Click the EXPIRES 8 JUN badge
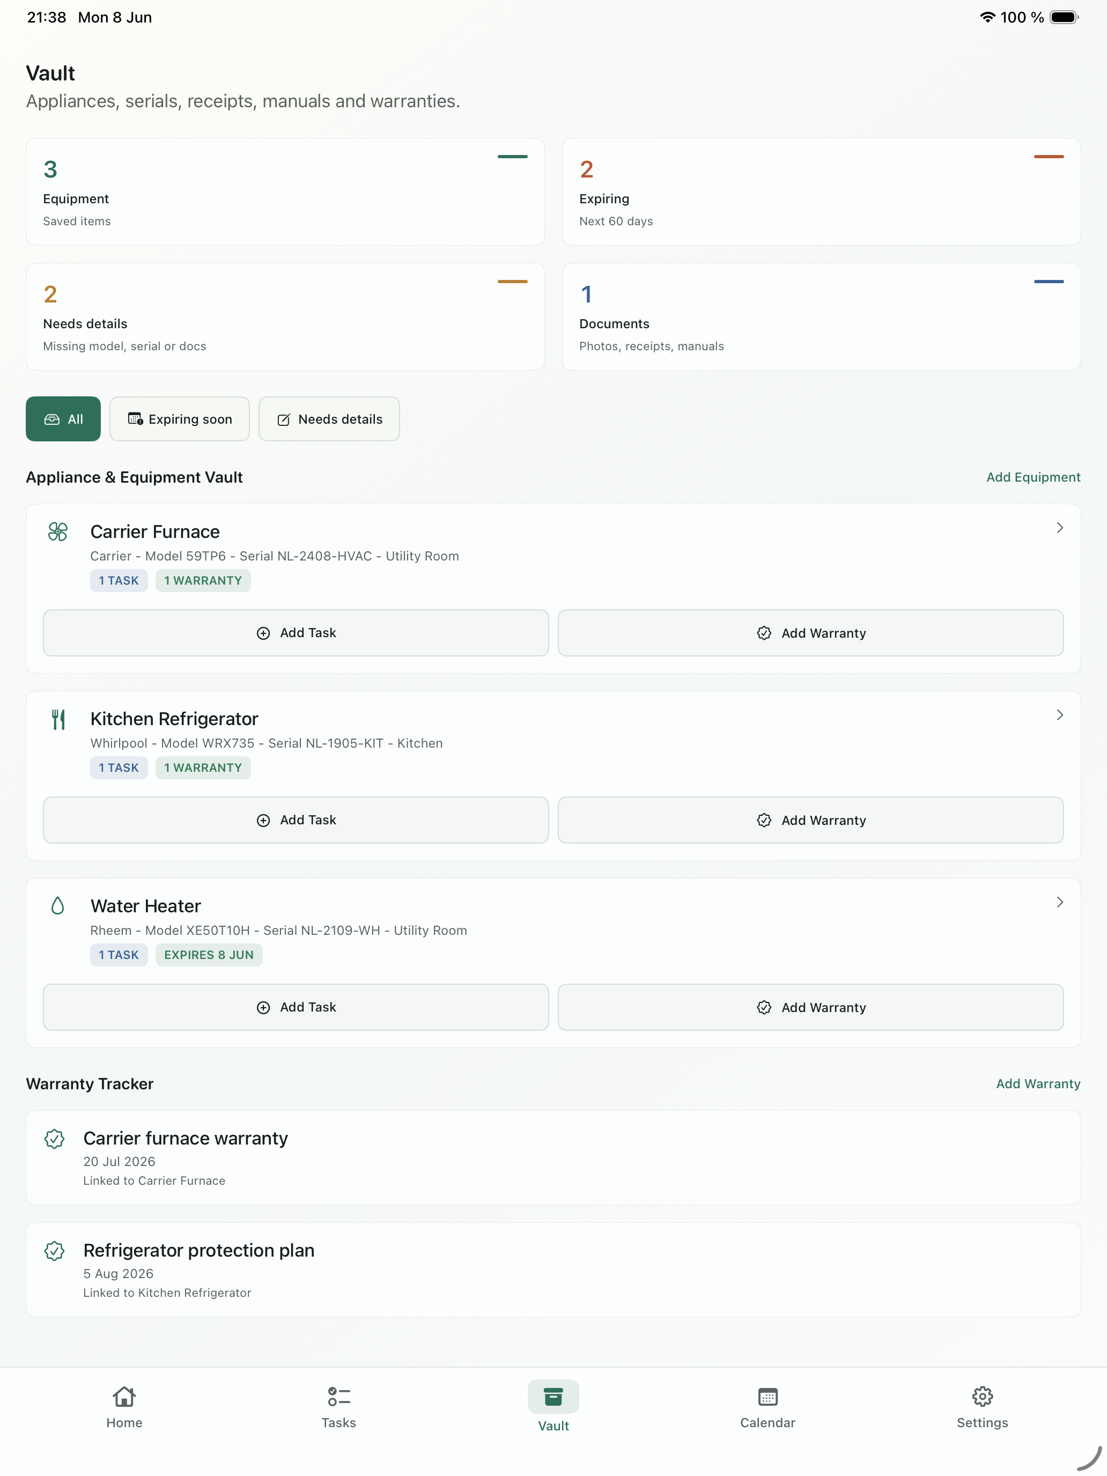 tap(209, 955)
